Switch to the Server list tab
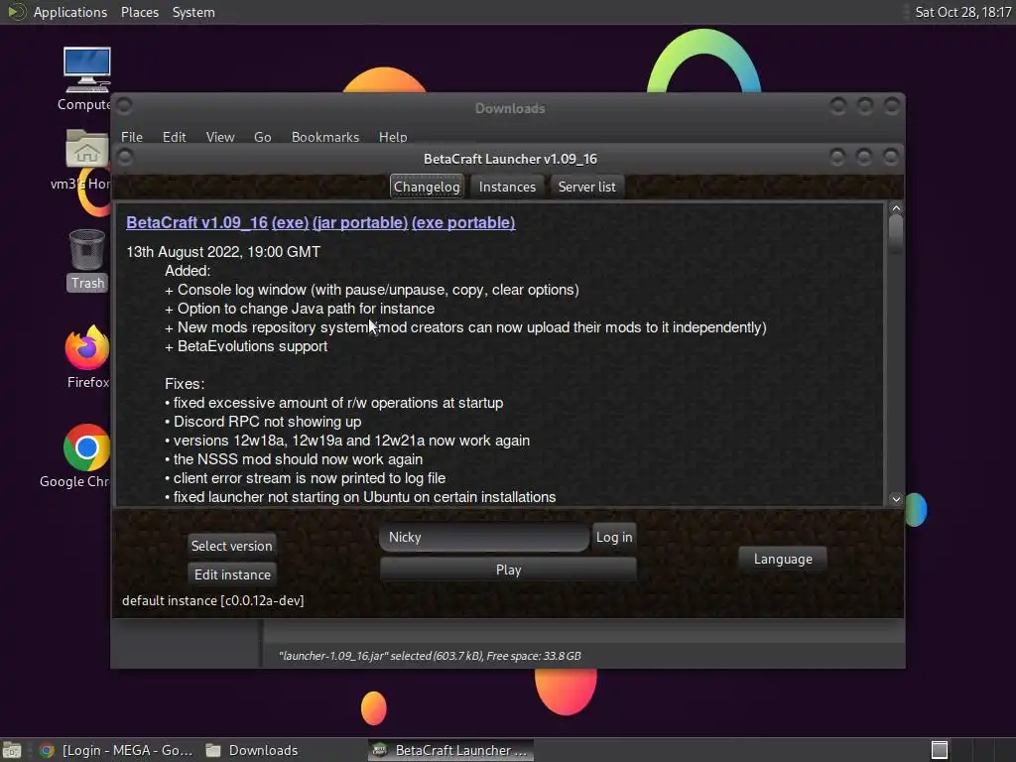The height and width of the screenshot is (762, 1016). [x=587, y=187]
